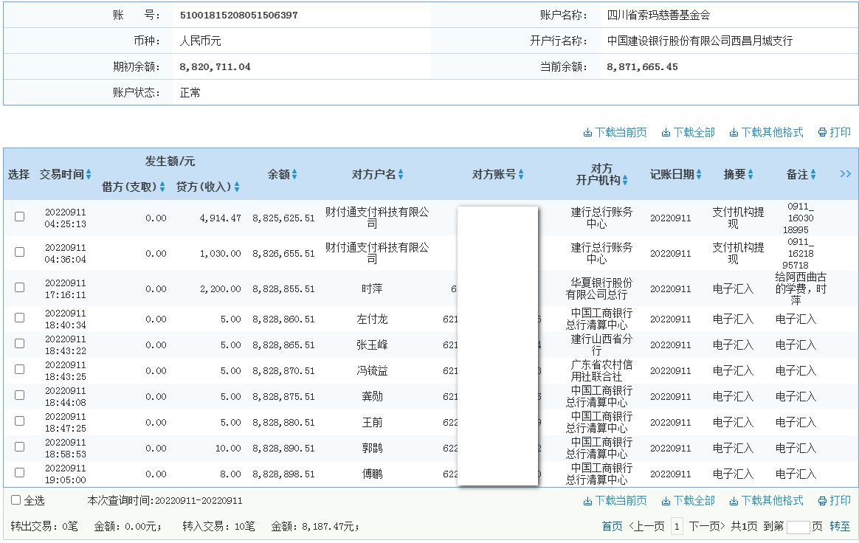Tick checkbox for 时萍 transaction
Screen dimensions: 859x543
(20, 287)
